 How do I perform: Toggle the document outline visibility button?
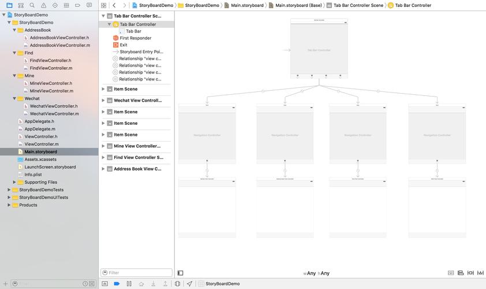[x=181, y=273]
